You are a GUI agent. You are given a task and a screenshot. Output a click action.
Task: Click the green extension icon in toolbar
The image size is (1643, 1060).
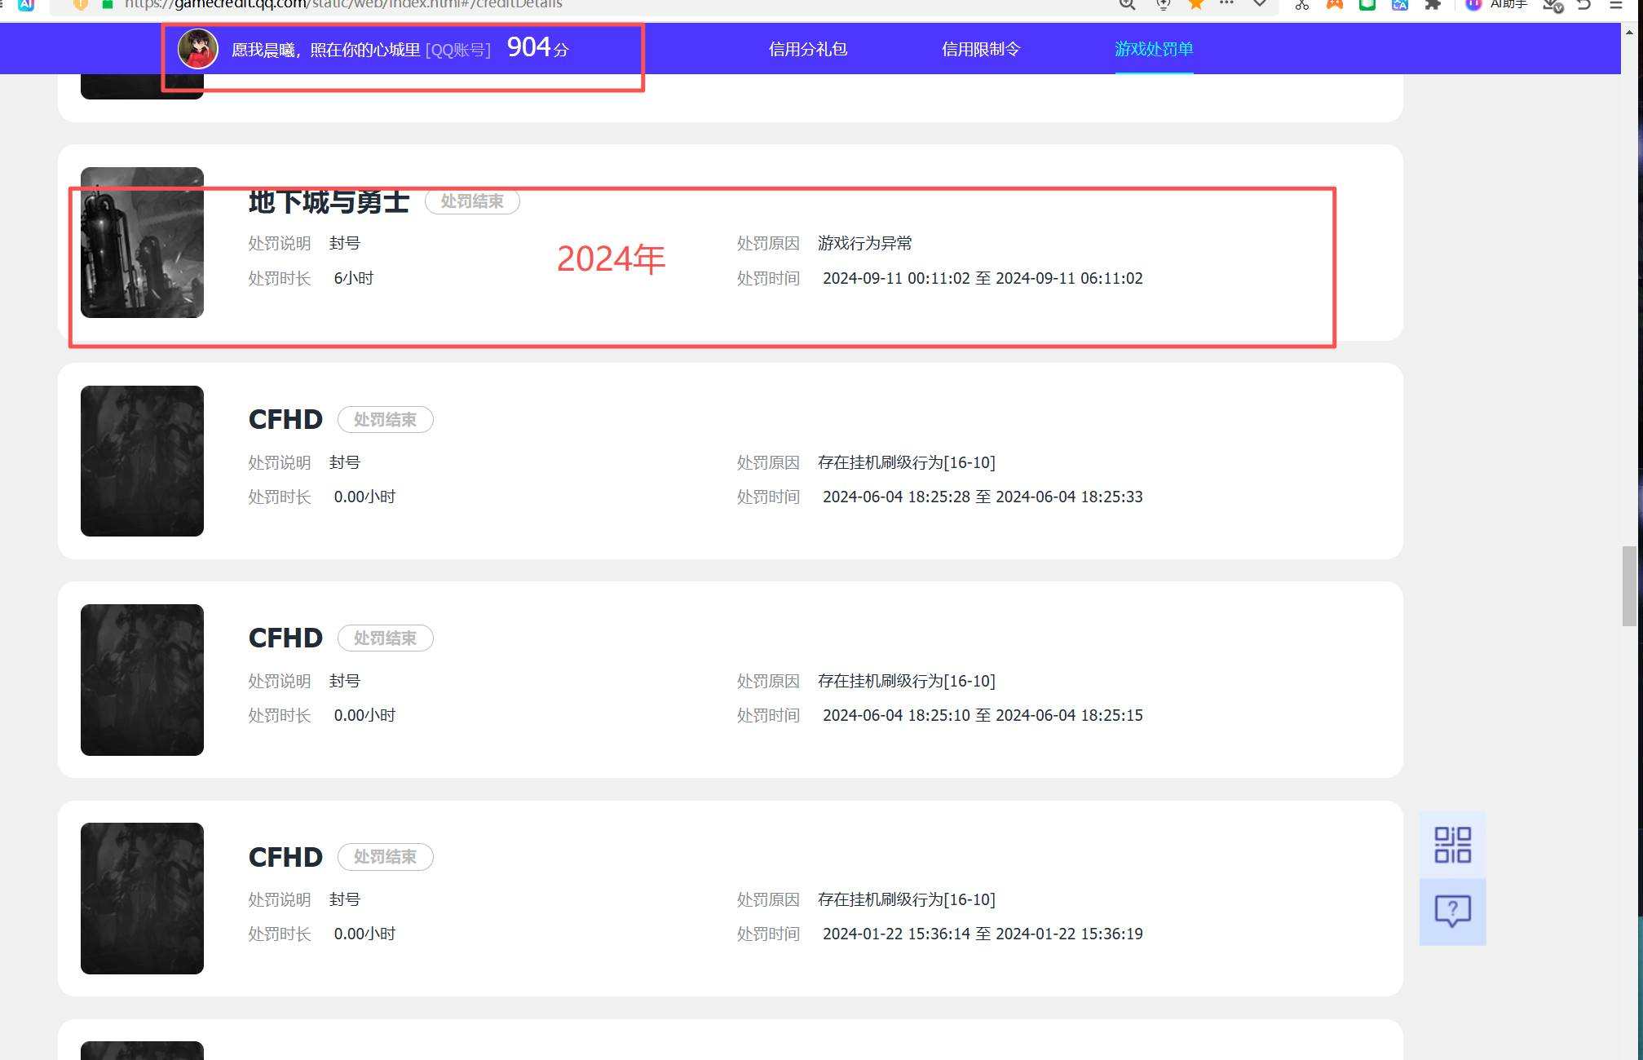pos(1367,4)
